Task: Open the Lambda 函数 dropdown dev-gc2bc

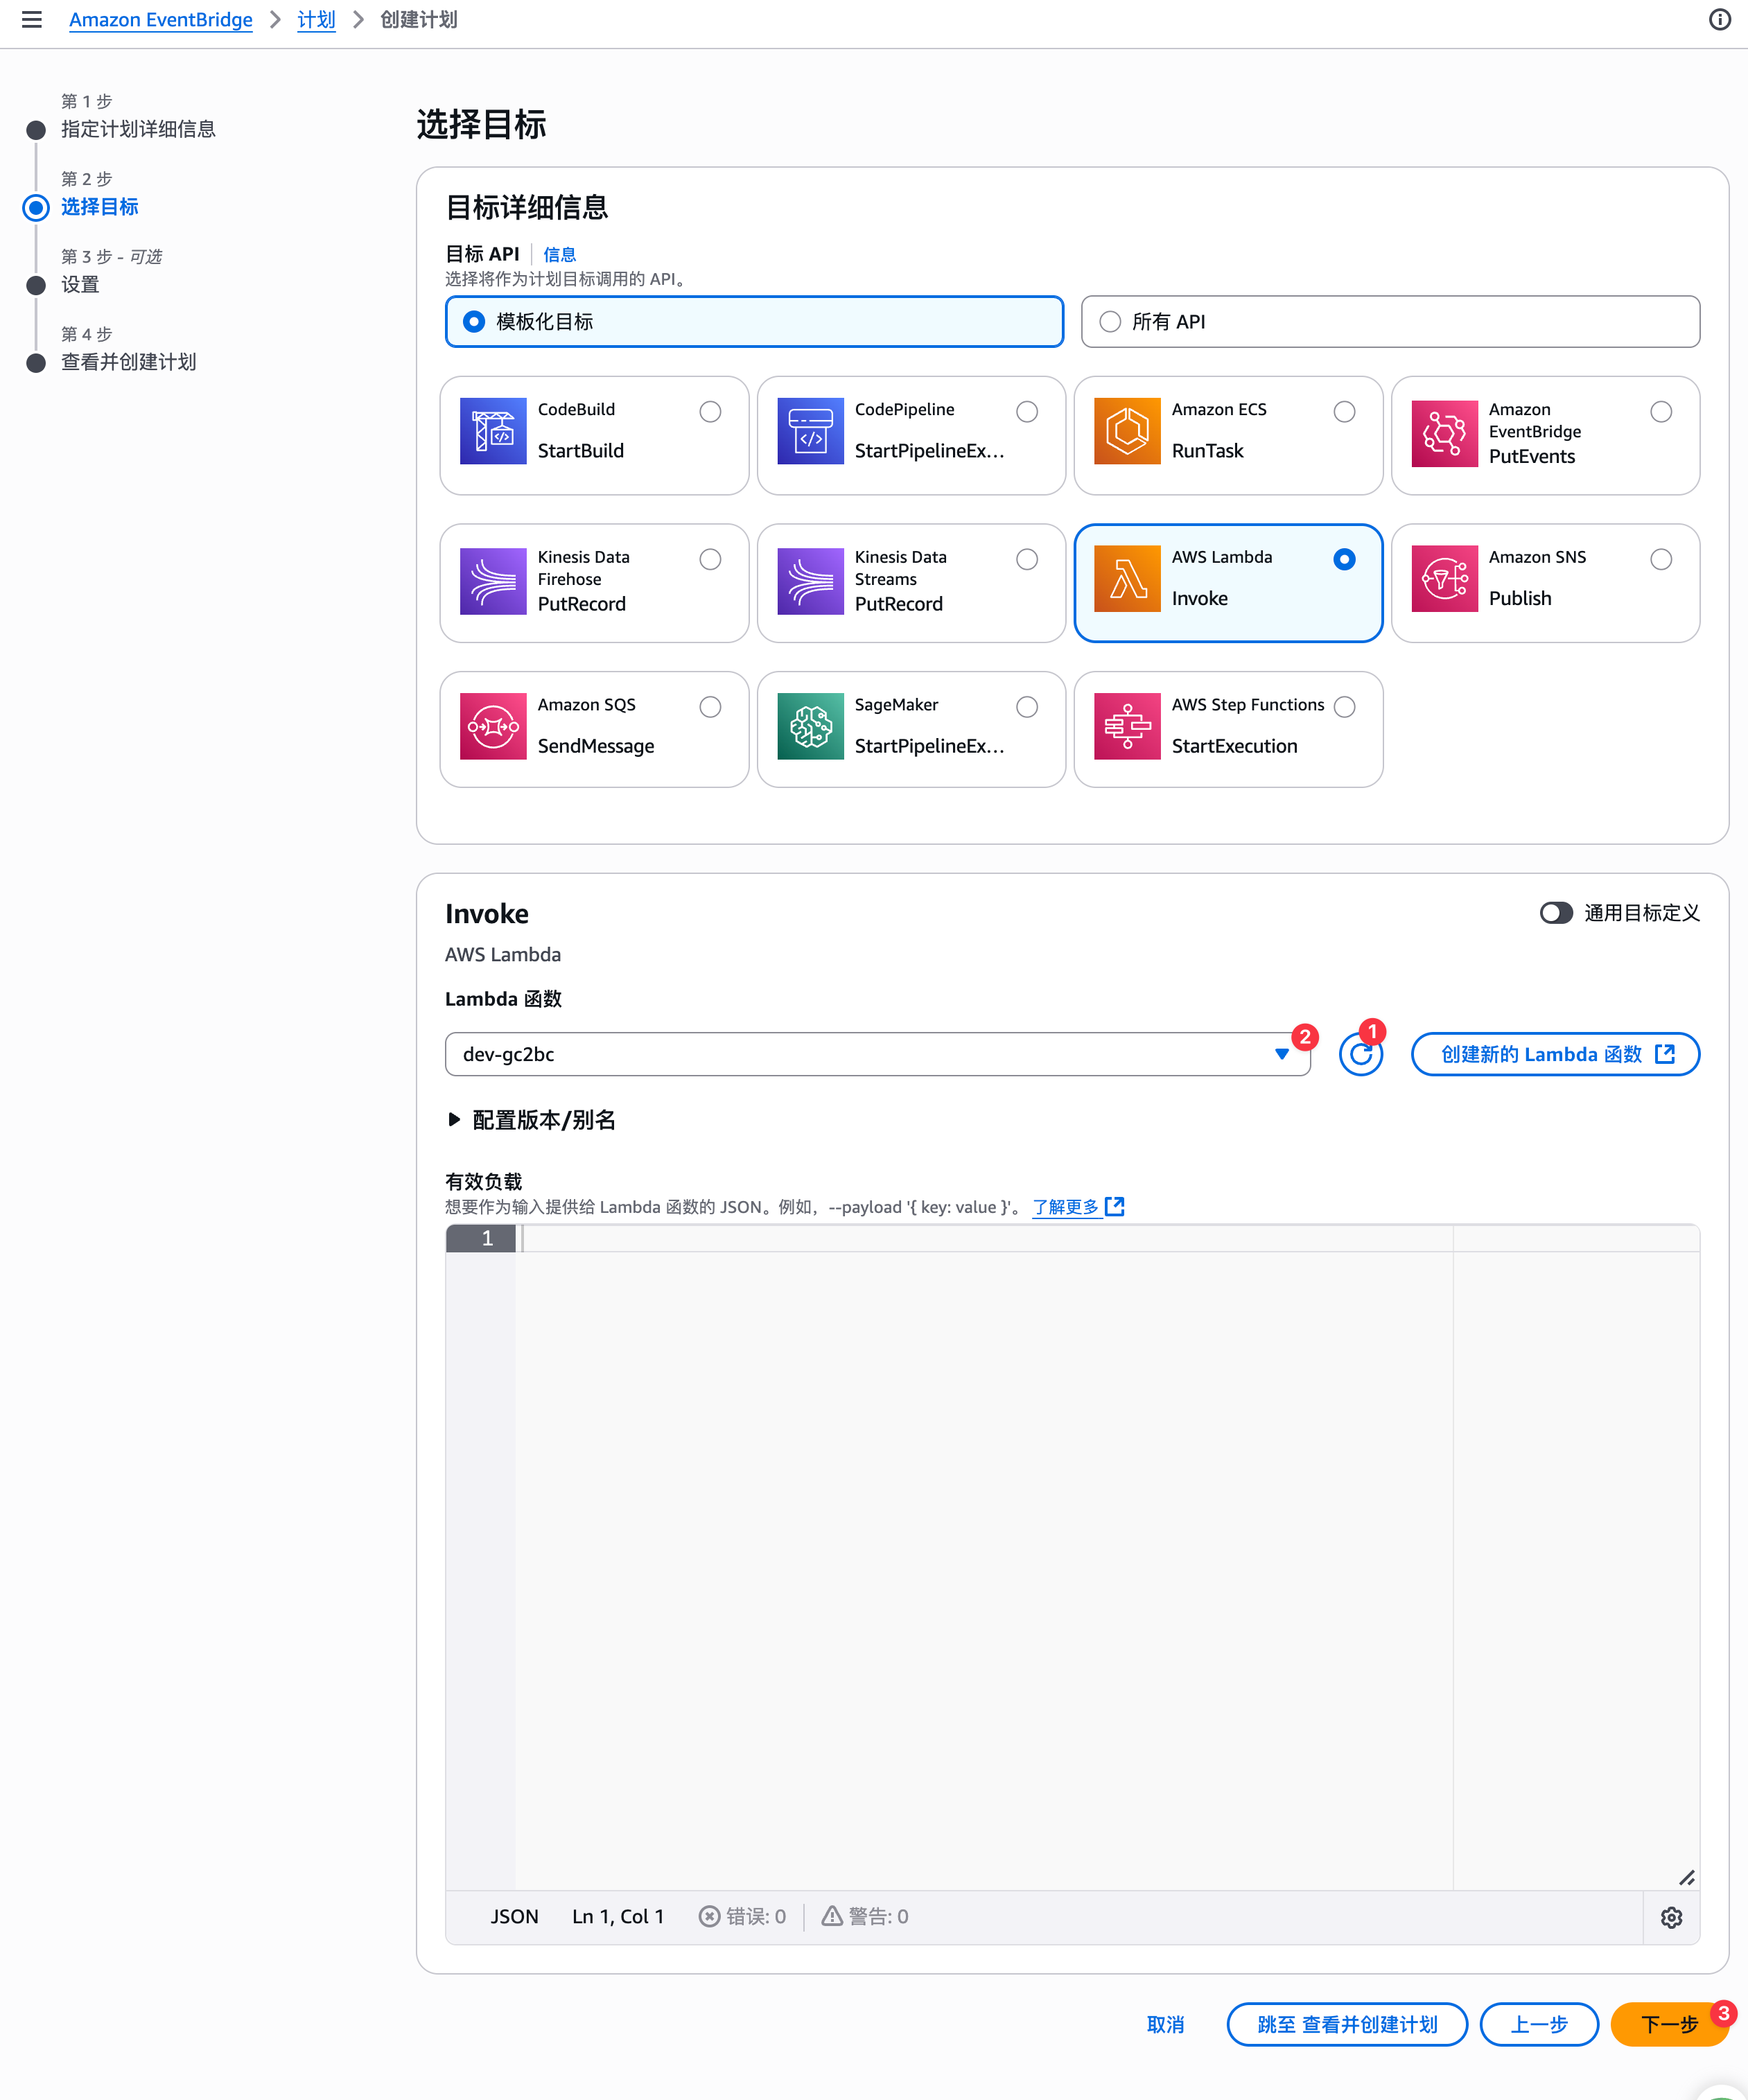Action: [x=877, y=1054]
